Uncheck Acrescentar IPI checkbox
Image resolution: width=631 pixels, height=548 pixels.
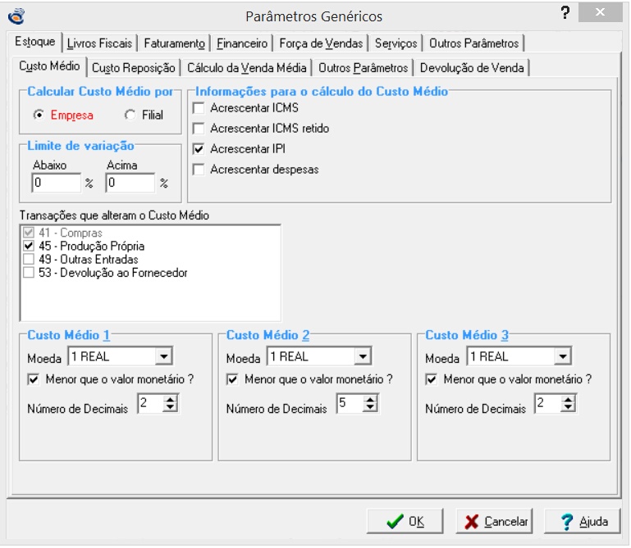coord(199,149)
